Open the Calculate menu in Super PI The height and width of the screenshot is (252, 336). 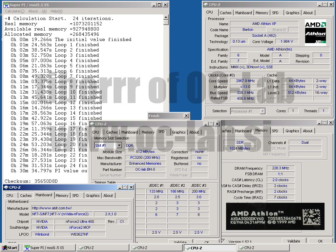pos(14,11)
